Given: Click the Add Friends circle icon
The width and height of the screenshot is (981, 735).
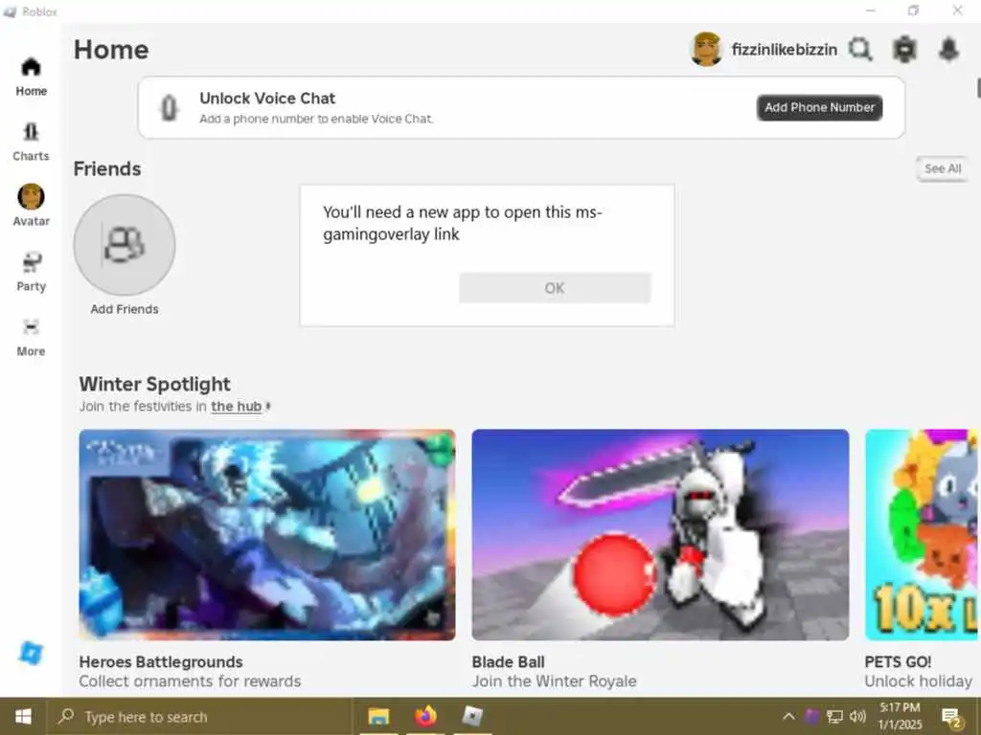Looking at the screenshot, I should (x=125, y=244).
